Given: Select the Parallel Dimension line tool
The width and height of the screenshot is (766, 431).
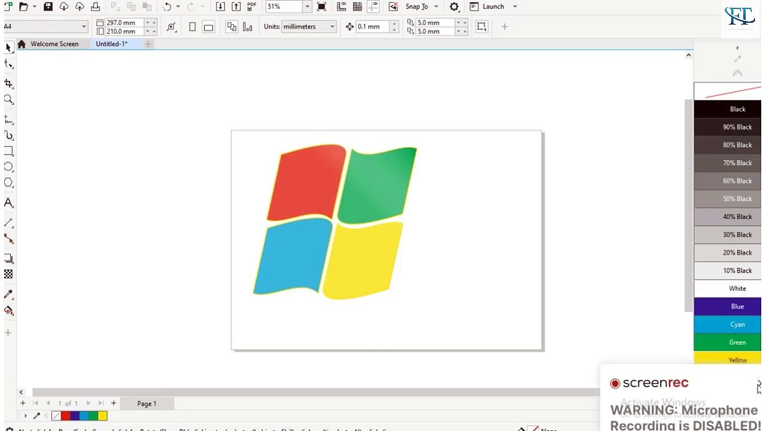Looking at the screenshot, I should pyautogui.click(x=8, y=223).
